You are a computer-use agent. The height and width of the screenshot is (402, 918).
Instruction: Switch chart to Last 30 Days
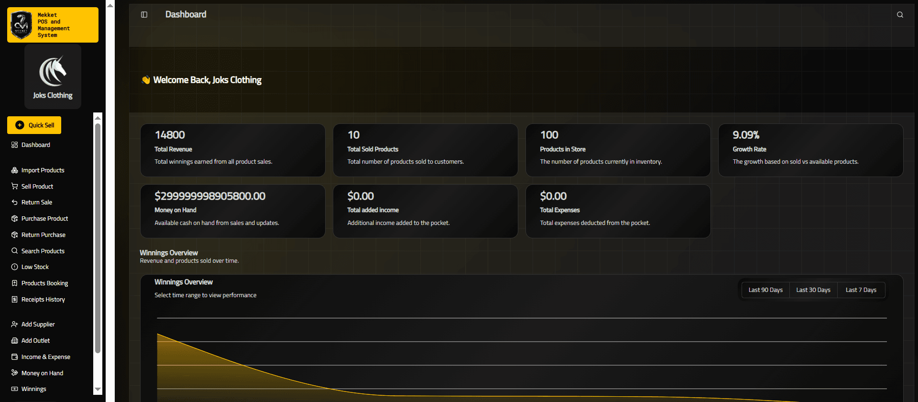pos(813,290)
